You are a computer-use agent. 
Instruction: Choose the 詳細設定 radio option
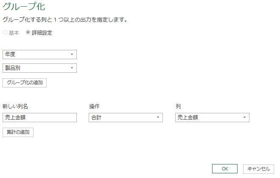point(28,33)
